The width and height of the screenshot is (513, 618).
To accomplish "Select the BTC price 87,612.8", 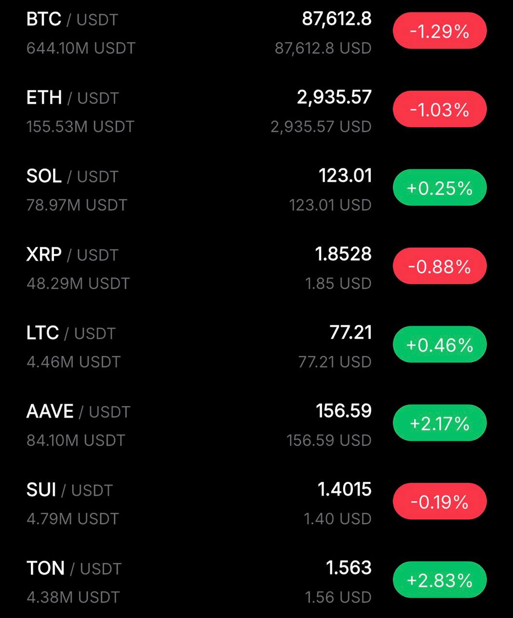I will pyautogui.click(x=337, y=19).
